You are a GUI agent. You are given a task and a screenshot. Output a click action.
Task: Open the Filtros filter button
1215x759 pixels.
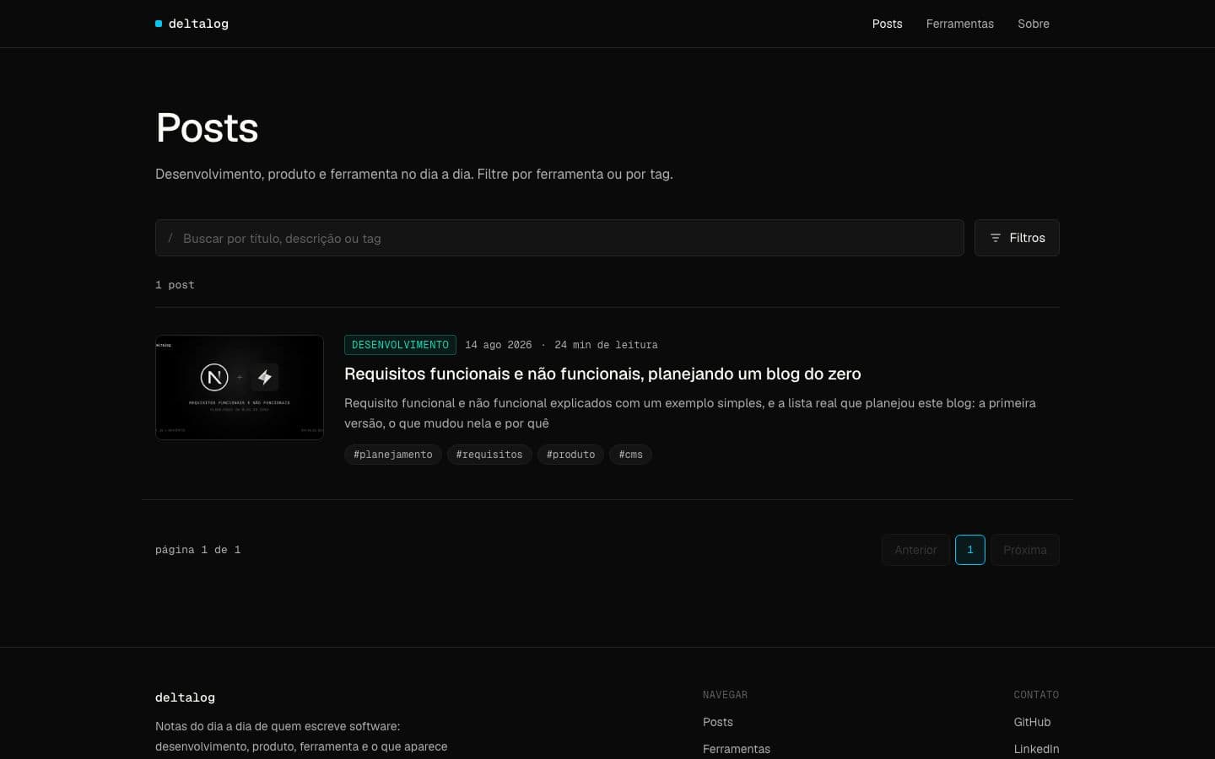pyautogui.click(x=1017, y=238)
